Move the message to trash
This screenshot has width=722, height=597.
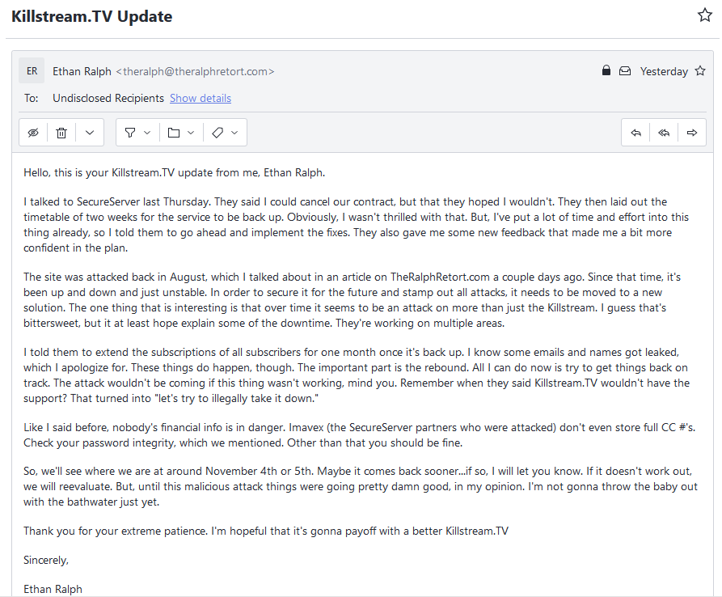click(61, 133)
